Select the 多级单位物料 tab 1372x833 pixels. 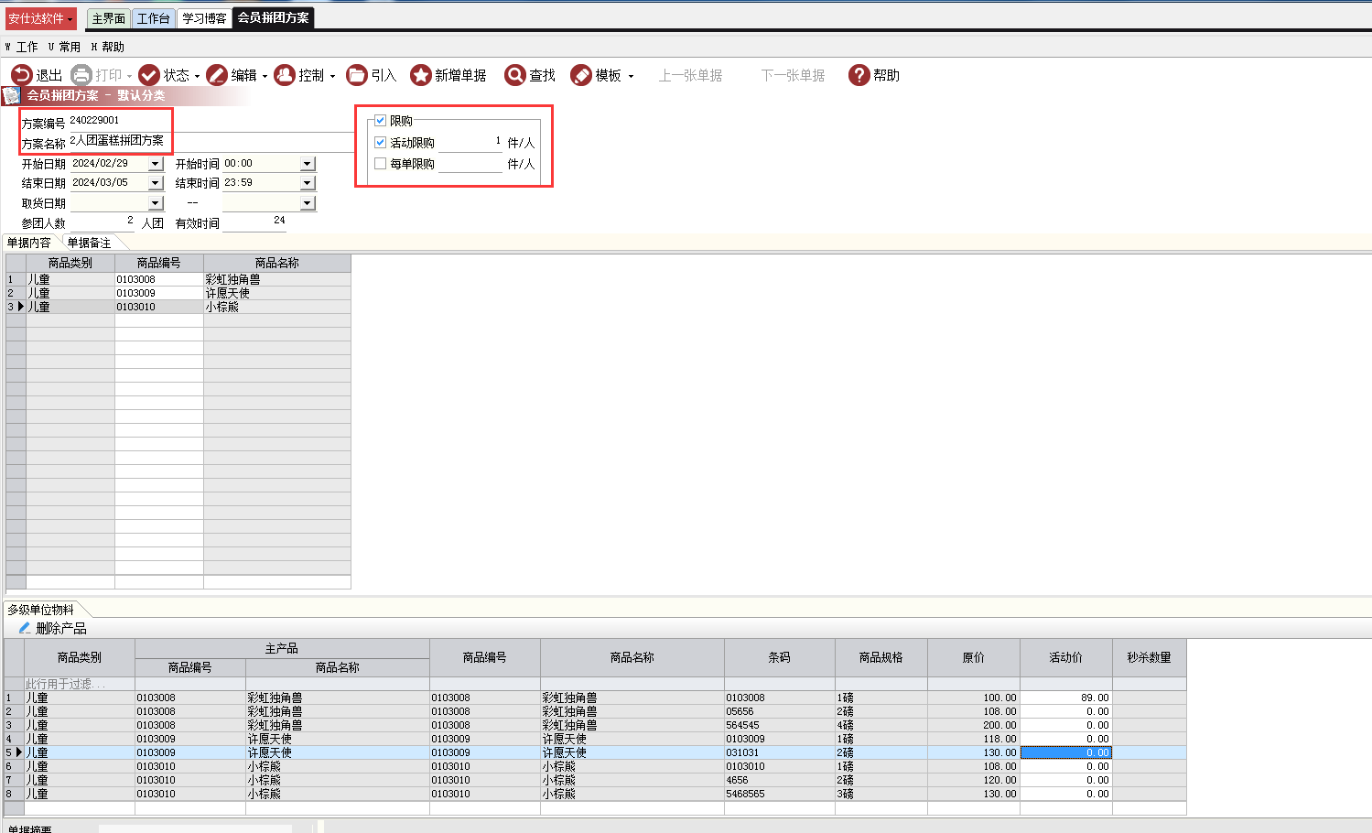(x=41, y=610)
